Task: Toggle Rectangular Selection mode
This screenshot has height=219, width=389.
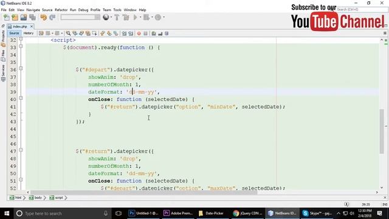Action: pyautogui.click(x=94, y=33)
